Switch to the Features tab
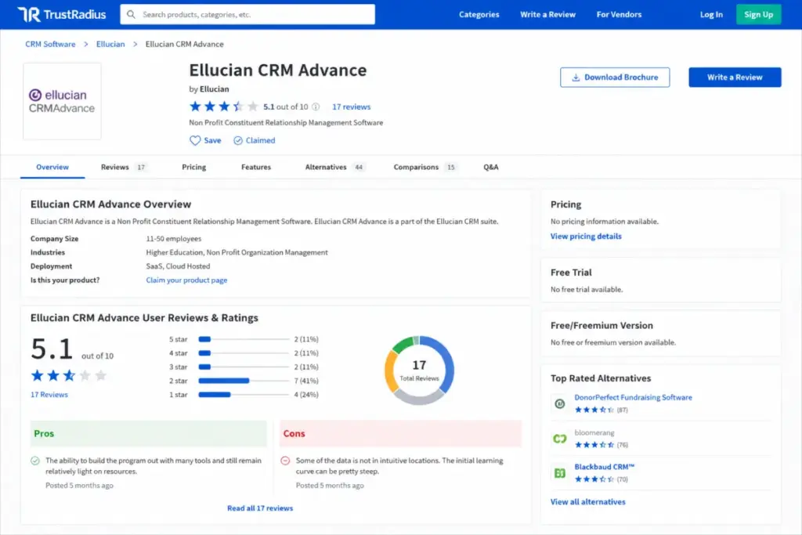802x535 pixels. [256, 168]
